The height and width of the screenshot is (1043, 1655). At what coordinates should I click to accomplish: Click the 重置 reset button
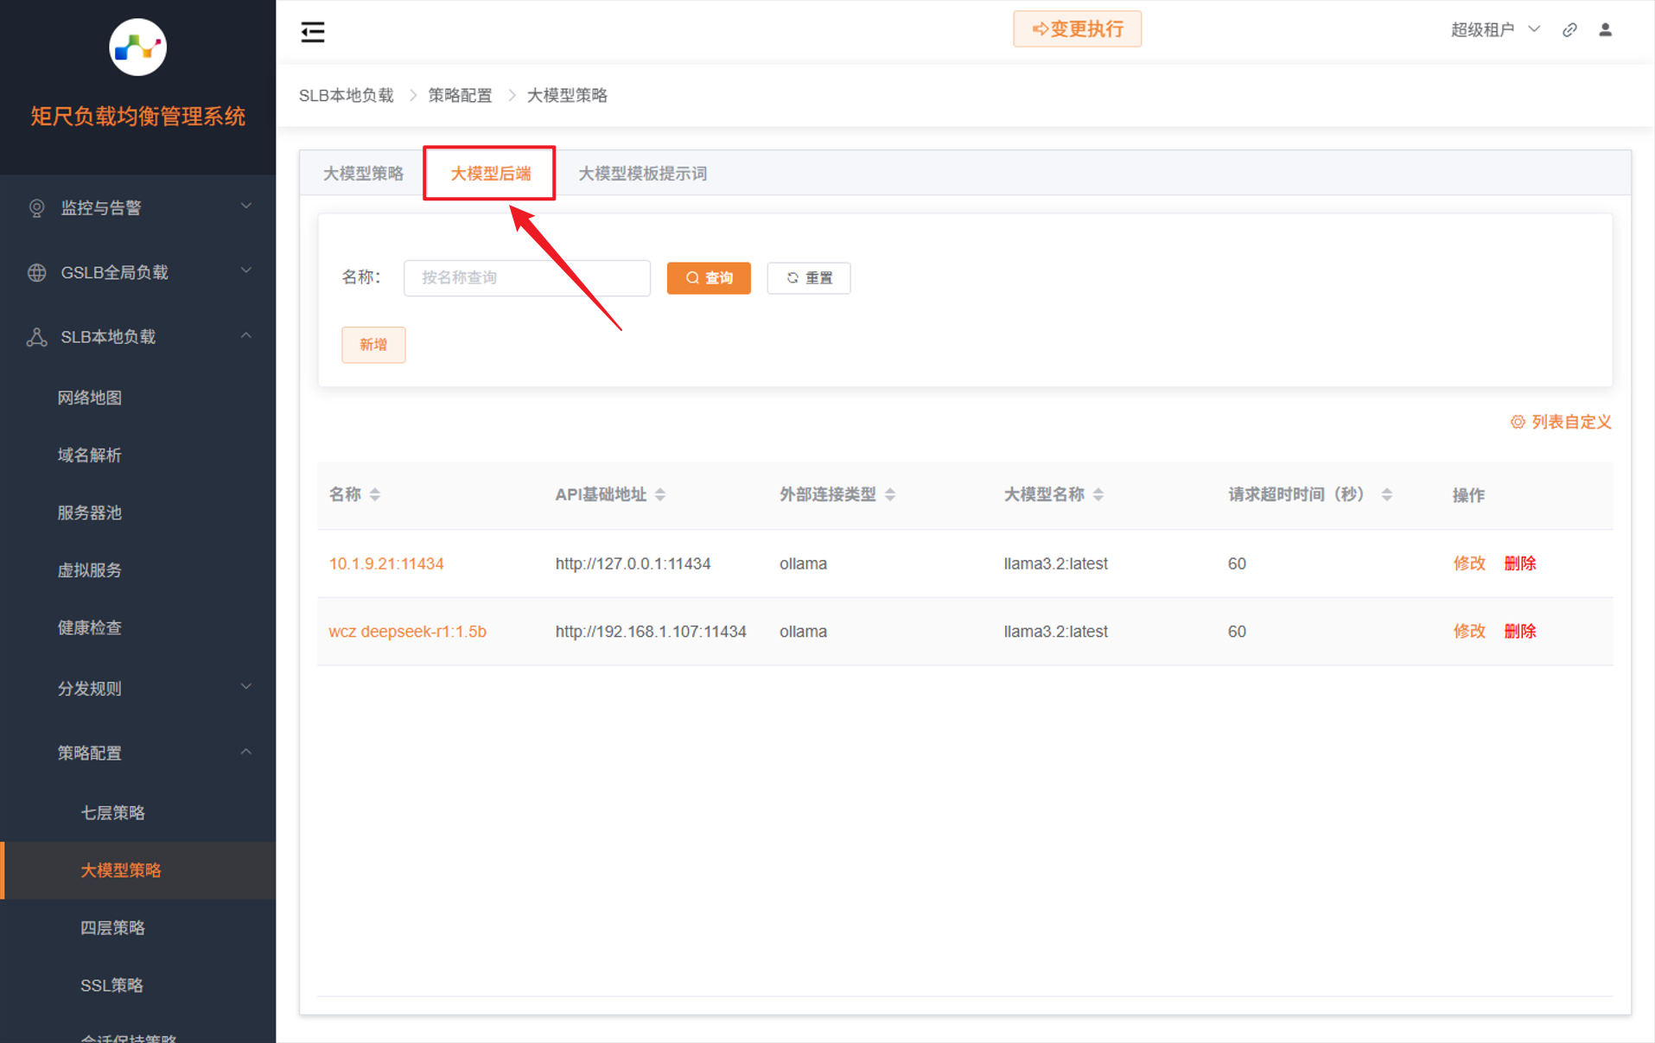point(809,278)
